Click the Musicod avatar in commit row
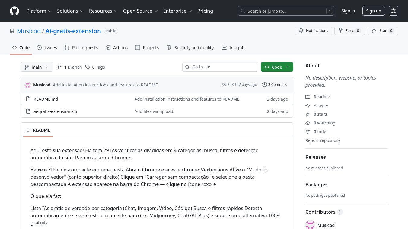This screenshot has width=408, height=229. click(x=28, y=85)
